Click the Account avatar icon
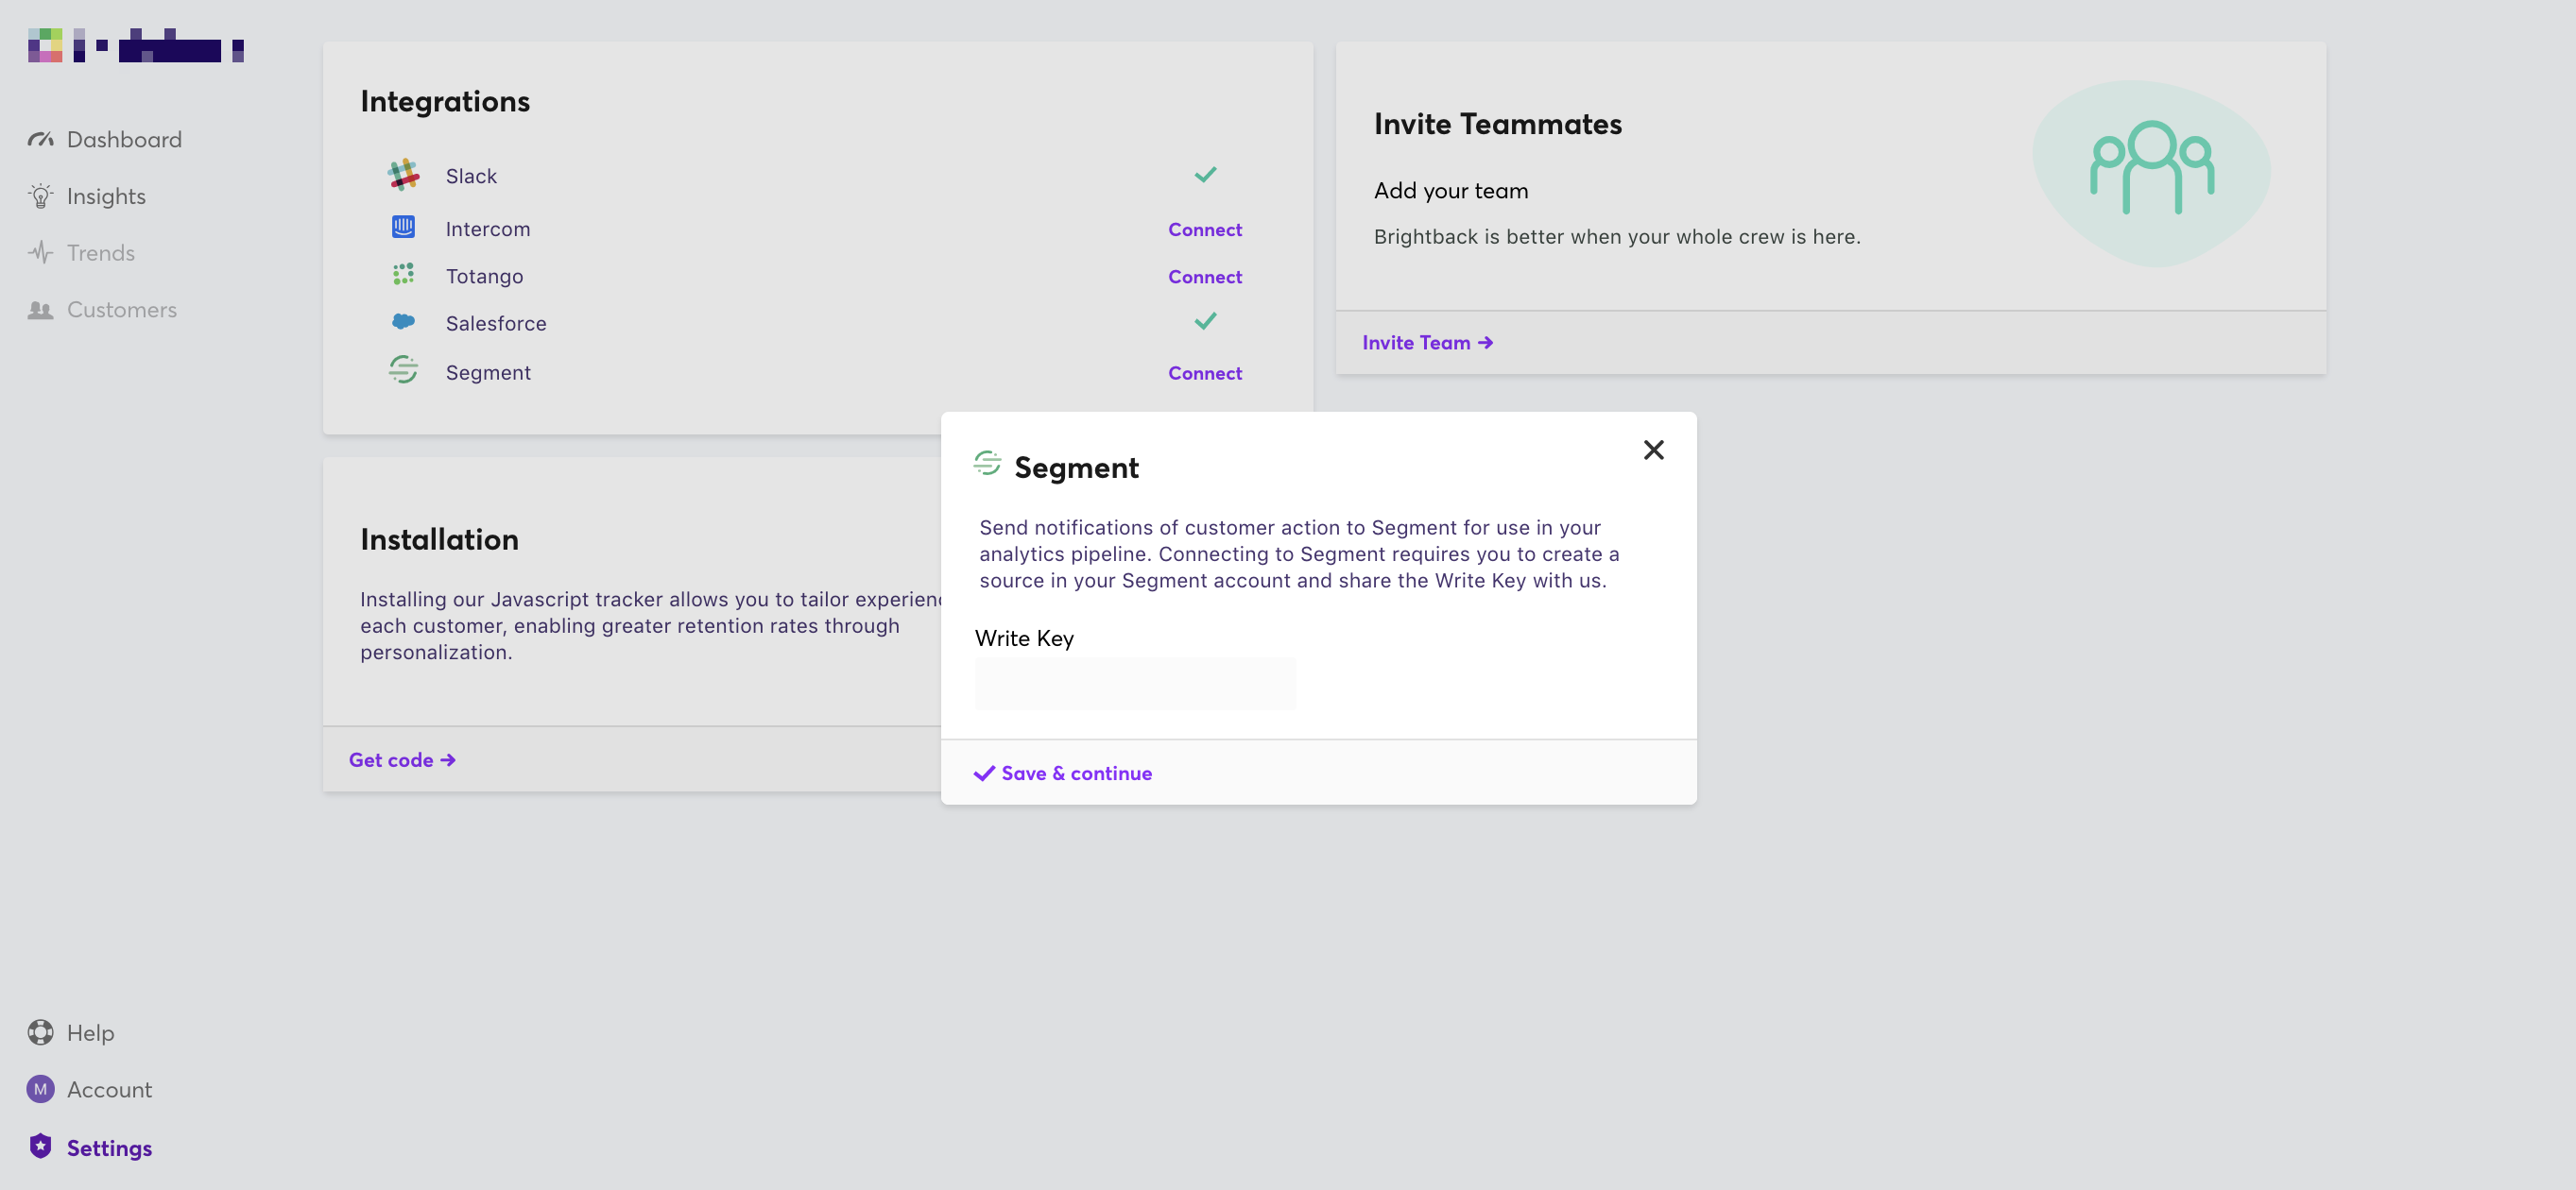2576x1190 pixels. point(40,1089)
